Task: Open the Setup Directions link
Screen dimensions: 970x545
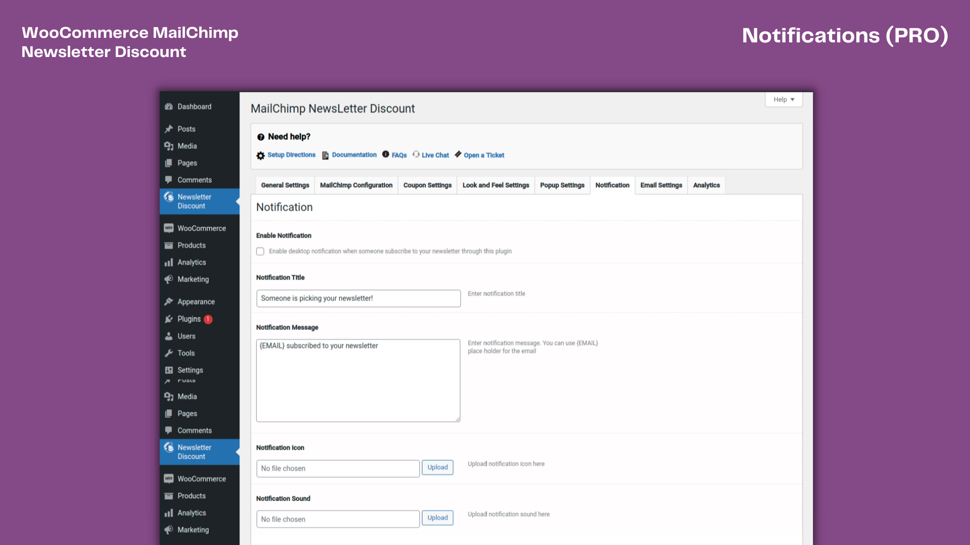Action: coord(292,155)
